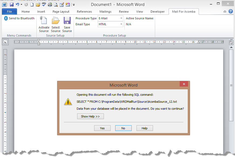The width and height of the screenshot is (235, 157).
Task: Quick print using the printer icon
Action: (x=50, y=5)
